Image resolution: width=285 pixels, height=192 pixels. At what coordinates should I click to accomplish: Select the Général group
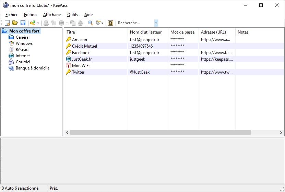tap(23, 37)
